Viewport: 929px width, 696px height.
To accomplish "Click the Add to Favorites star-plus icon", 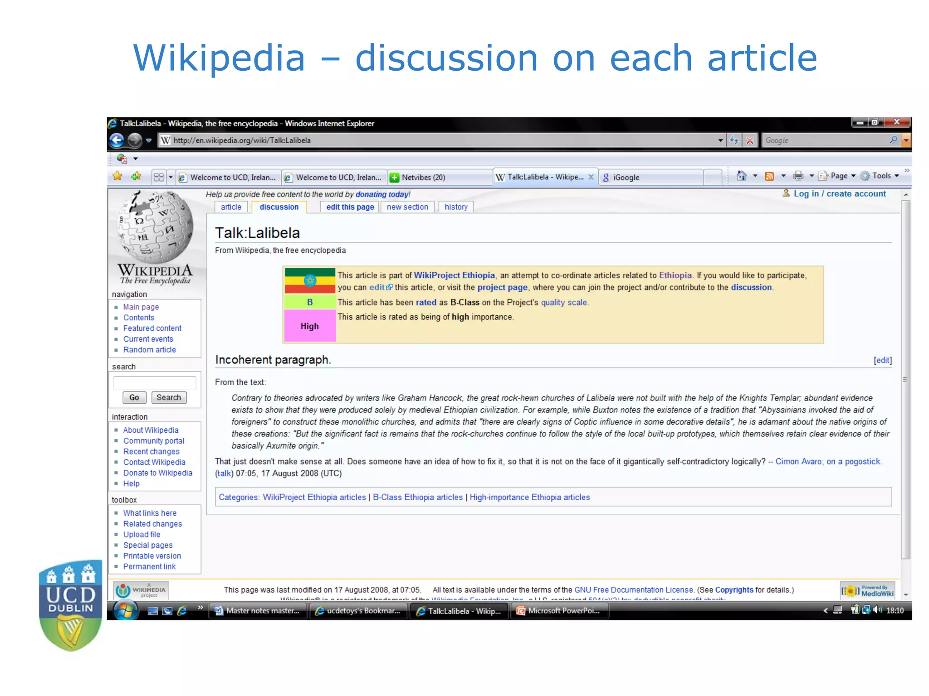I will pos(136,176).
